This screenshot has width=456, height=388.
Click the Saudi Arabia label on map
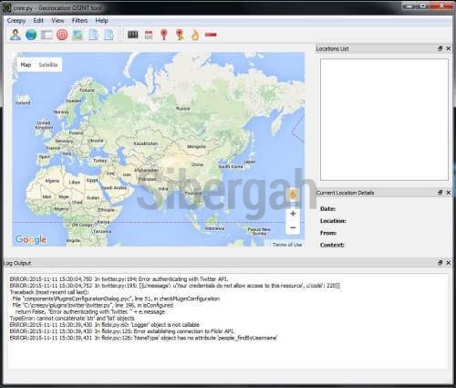point(114,188)
